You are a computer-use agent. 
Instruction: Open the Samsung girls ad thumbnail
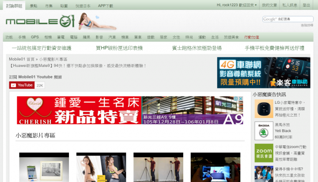264,174
